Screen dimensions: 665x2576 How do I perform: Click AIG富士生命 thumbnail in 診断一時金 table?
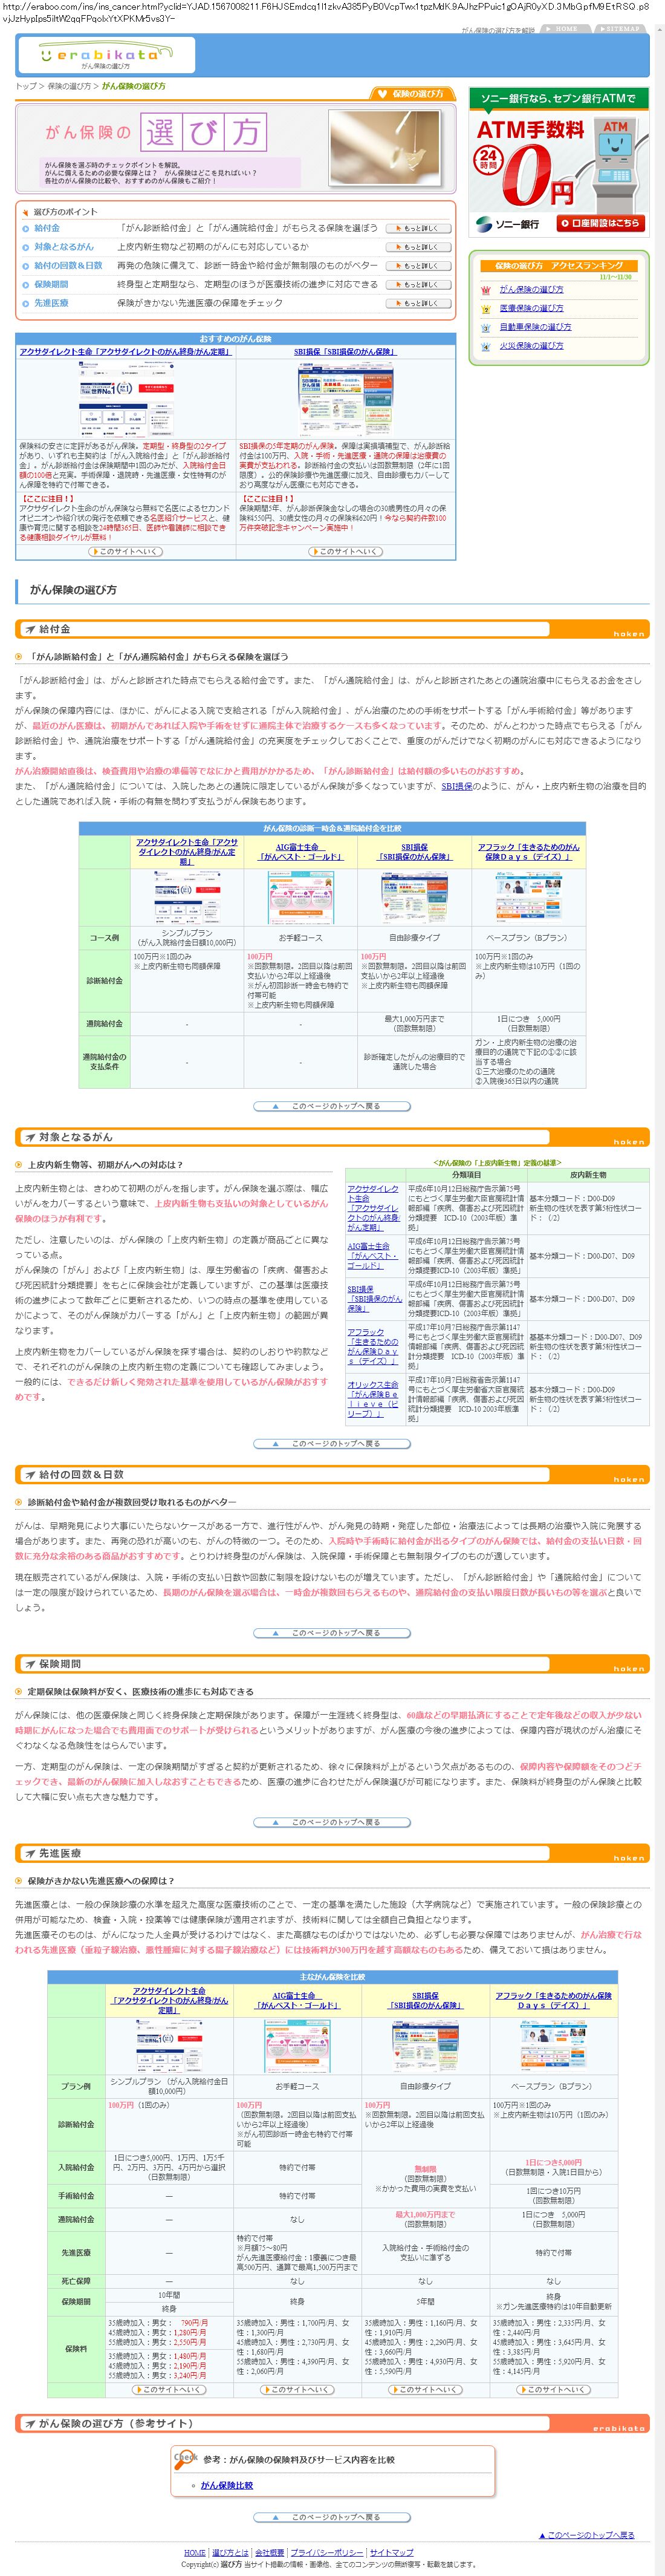pyautogui.click(x=300, y=897)
